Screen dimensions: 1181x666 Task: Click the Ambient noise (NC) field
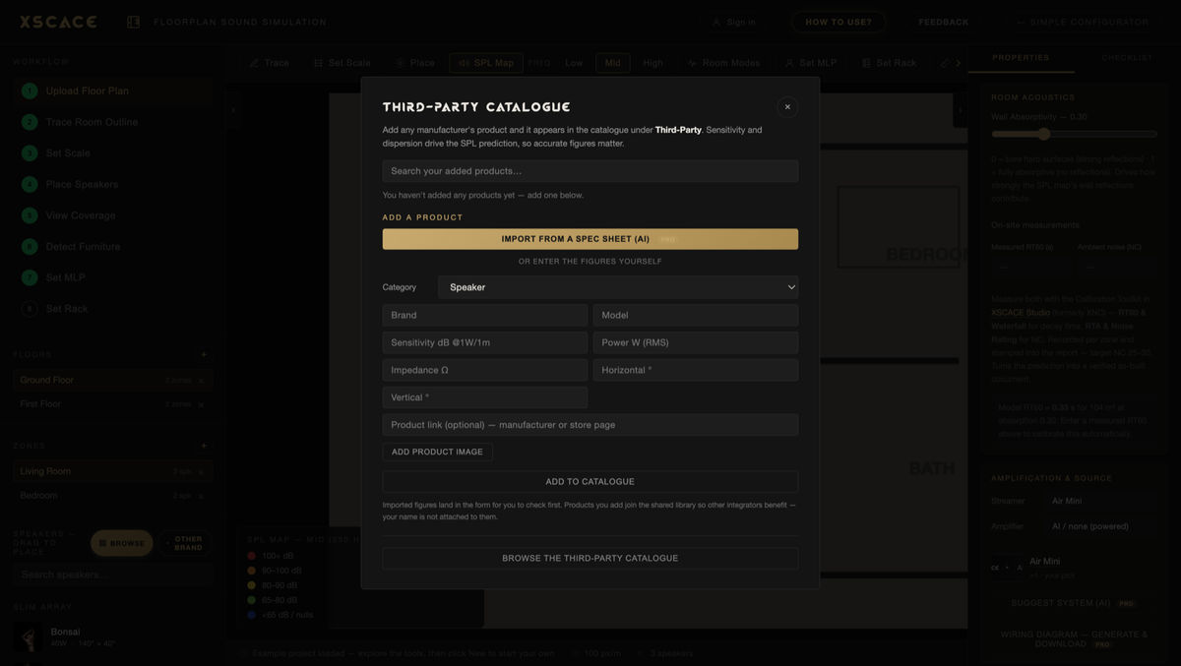pos(1117,267)
